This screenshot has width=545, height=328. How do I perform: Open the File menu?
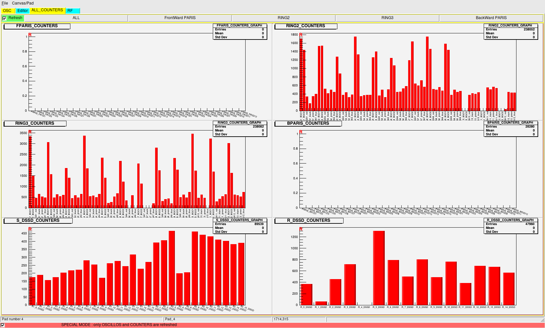click(x=4, y=3)
